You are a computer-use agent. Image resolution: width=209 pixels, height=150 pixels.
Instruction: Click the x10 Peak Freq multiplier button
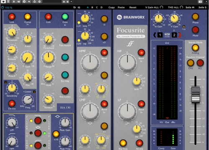click(56, 134)
